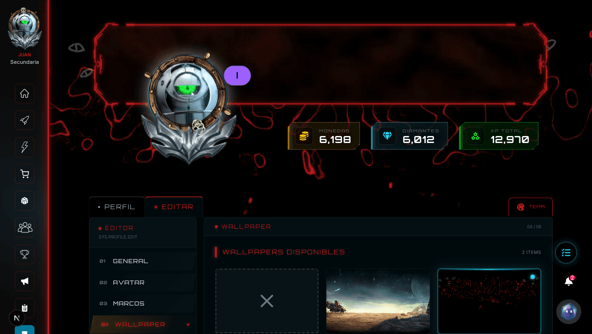Open the notifications bell icon
Image resolution: width=592 pixels, height=334 pixels.
pos(568,281)
